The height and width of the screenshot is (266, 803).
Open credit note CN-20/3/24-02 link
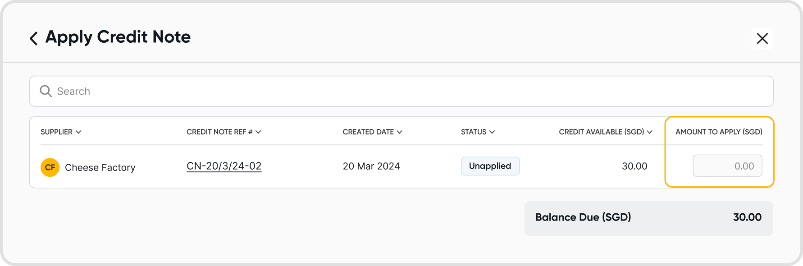click(224, 166)
